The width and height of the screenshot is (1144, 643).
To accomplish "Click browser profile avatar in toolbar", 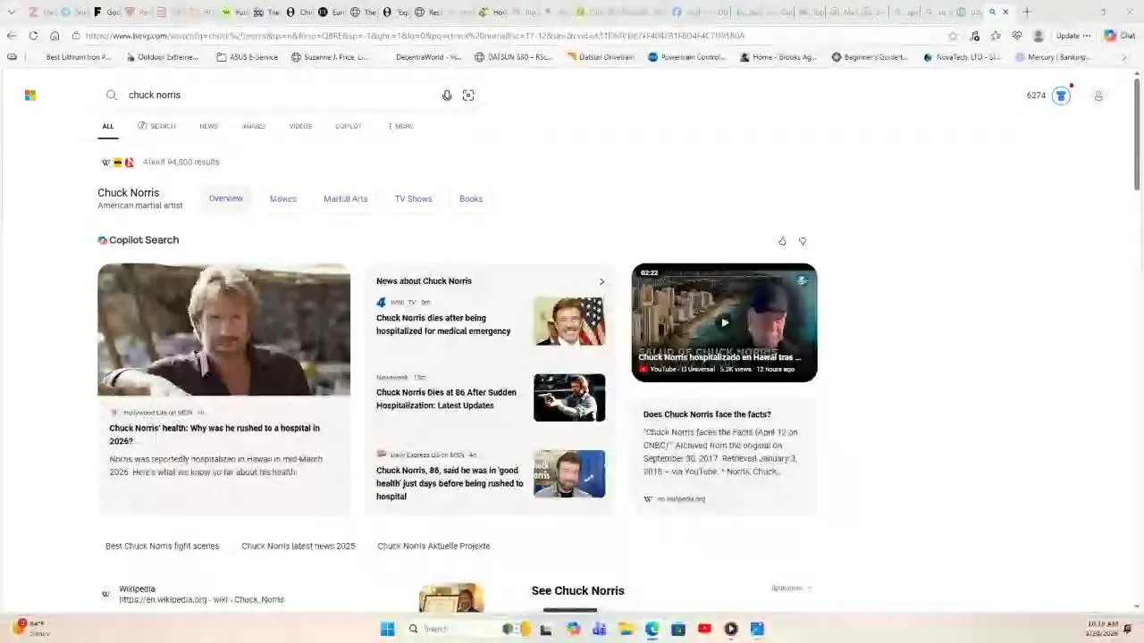I will 1038,36.
